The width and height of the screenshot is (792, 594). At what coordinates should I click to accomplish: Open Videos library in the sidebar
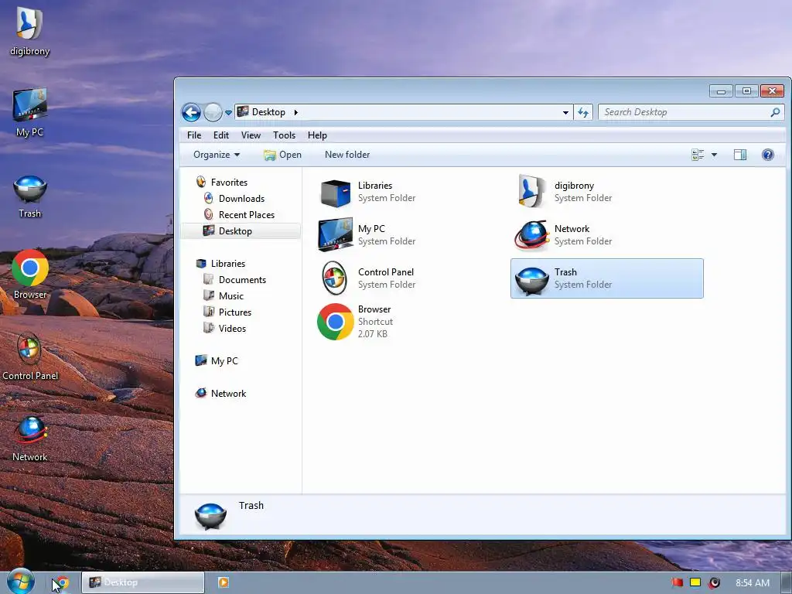click(x=232, y=328)
